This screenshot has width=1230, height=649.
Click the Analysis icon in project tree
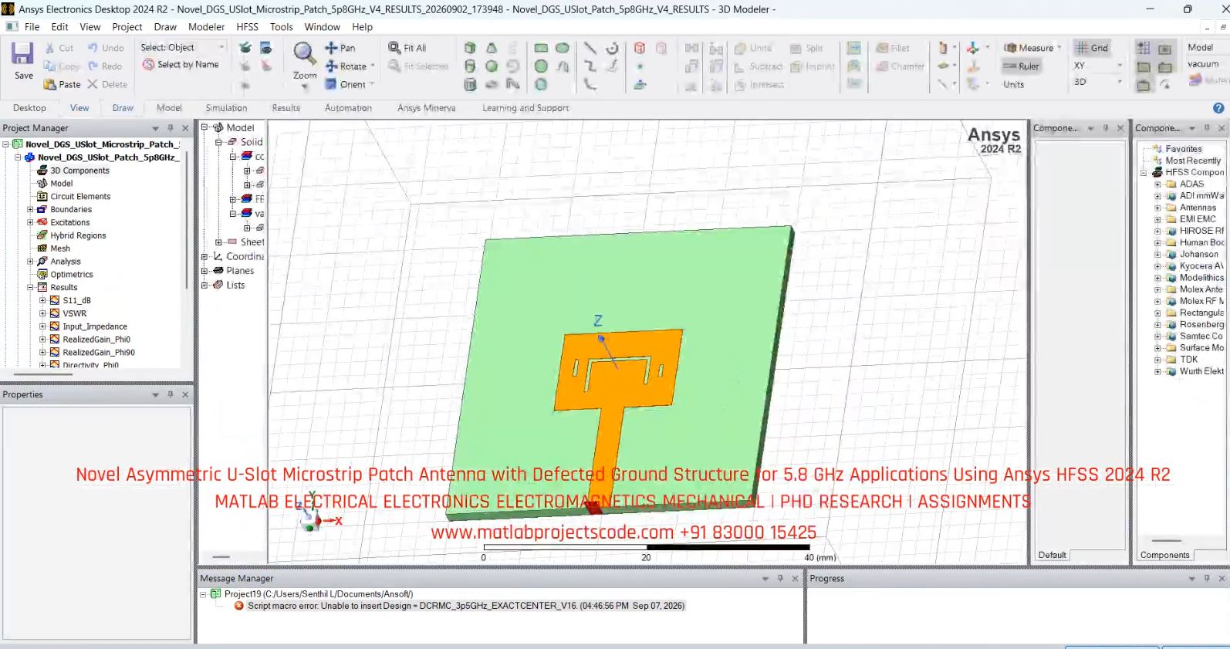coord(42,261)
